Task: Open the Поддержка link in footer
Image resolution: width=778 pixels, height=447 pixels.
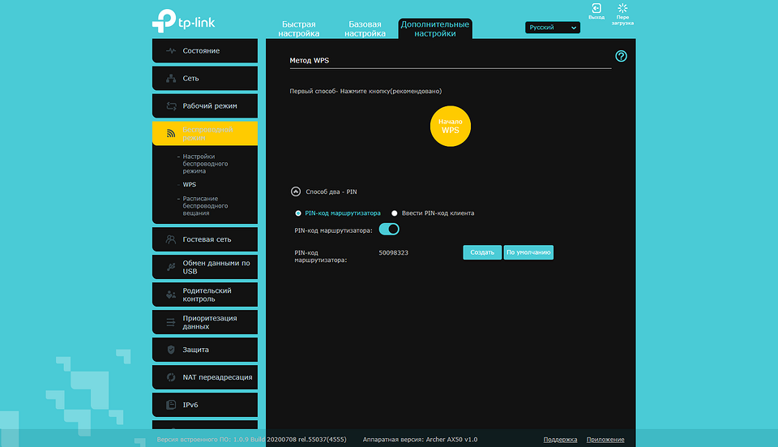Action: click(560, 440)
